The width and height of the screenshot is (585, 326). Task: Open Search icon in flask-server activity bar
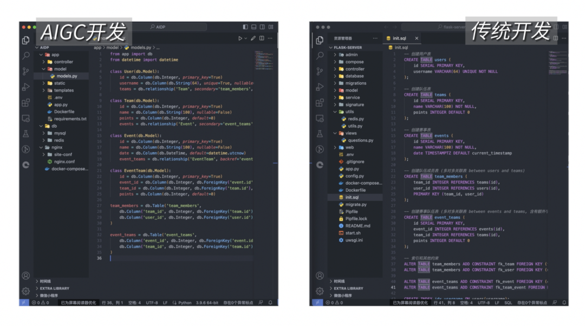pos(320,56)
